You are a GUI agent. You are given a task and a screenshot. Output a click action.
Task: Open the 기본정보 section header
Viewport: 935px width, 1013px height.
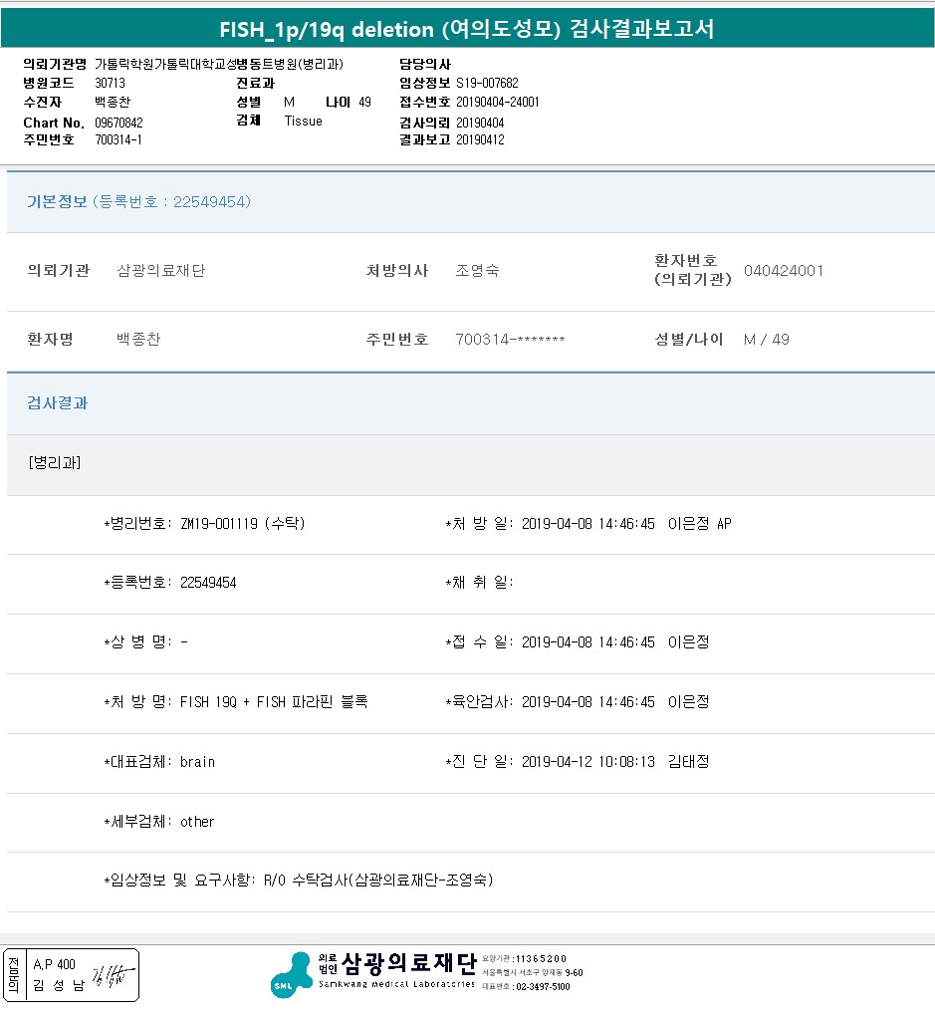[x=57, y=202]
